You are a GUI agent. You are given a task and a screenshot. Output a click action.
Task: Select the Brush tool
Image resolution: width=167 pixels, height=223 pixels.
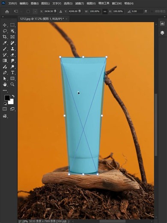click(5, 49)
